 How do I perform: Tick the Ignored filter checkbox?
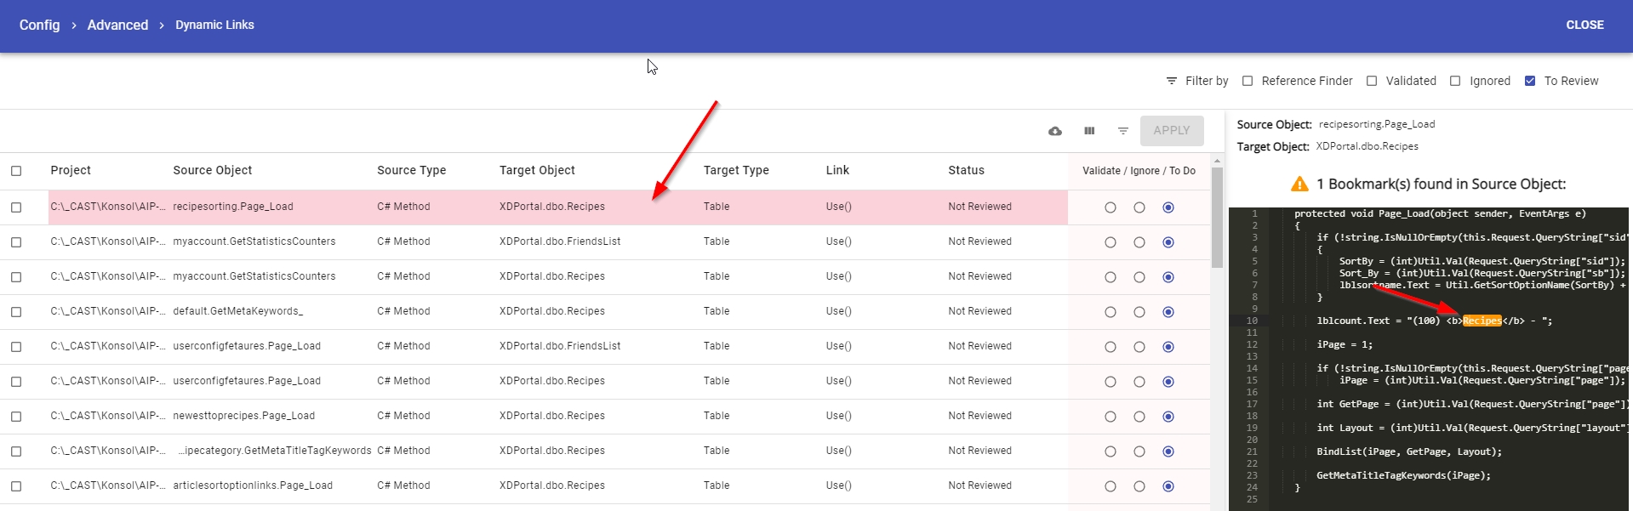coord(1455,81)
